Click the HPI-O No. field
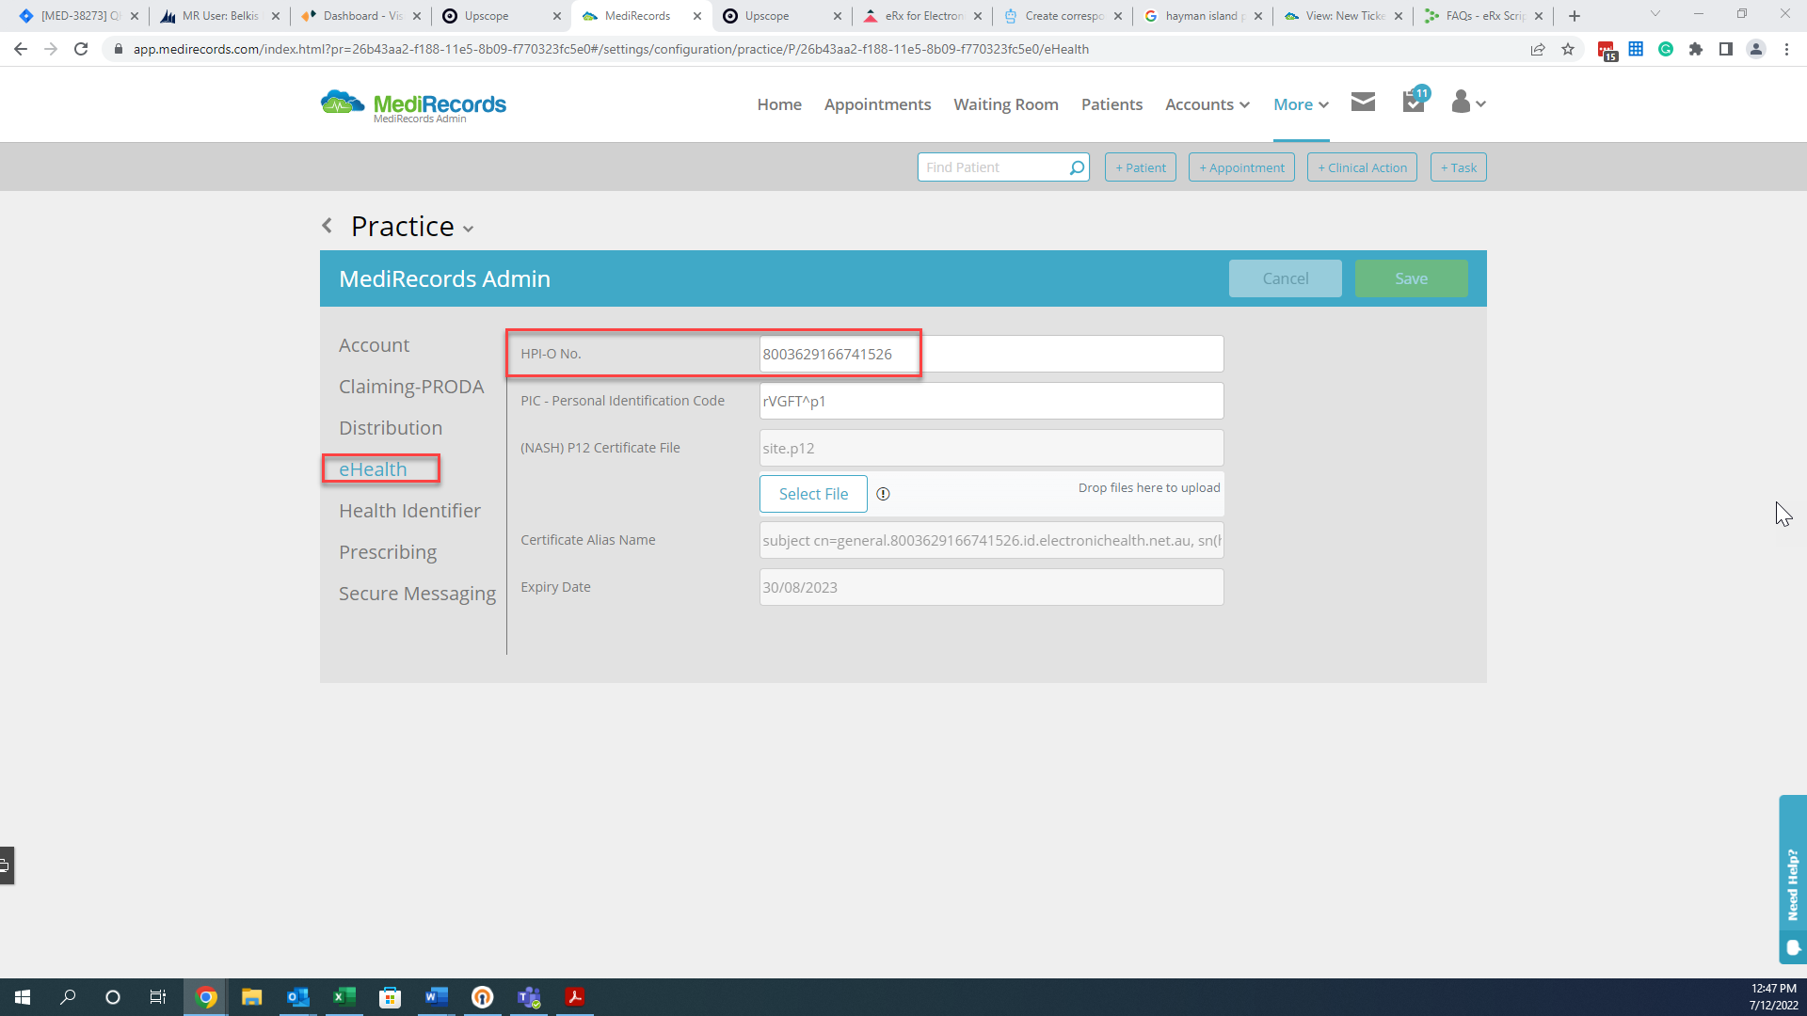1807x1016 pixels. [991, 354]
